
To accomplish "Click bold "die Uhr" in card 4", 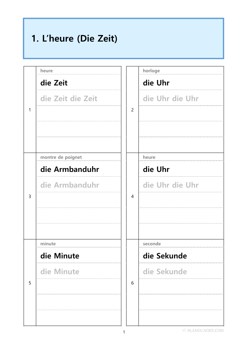I will 156,169.
